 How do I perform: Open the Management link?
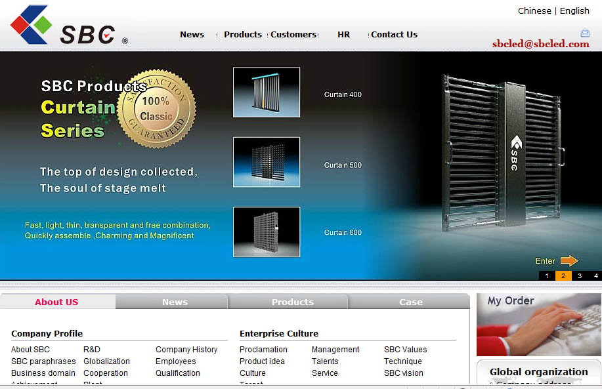pyautogui.click(x=335, y=350)
